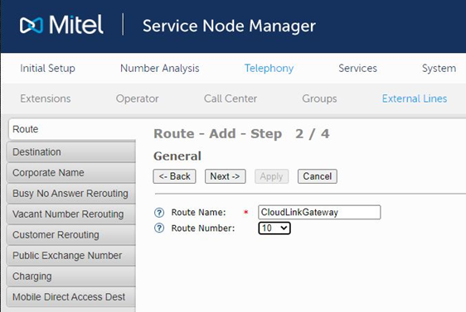Open Corporate Name sidebar item

point(71,173)
